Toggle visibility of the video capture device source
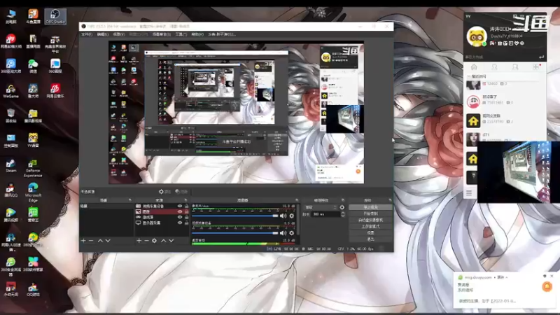The height and width of the screenshot is (315, 560). tap(180, 206)
